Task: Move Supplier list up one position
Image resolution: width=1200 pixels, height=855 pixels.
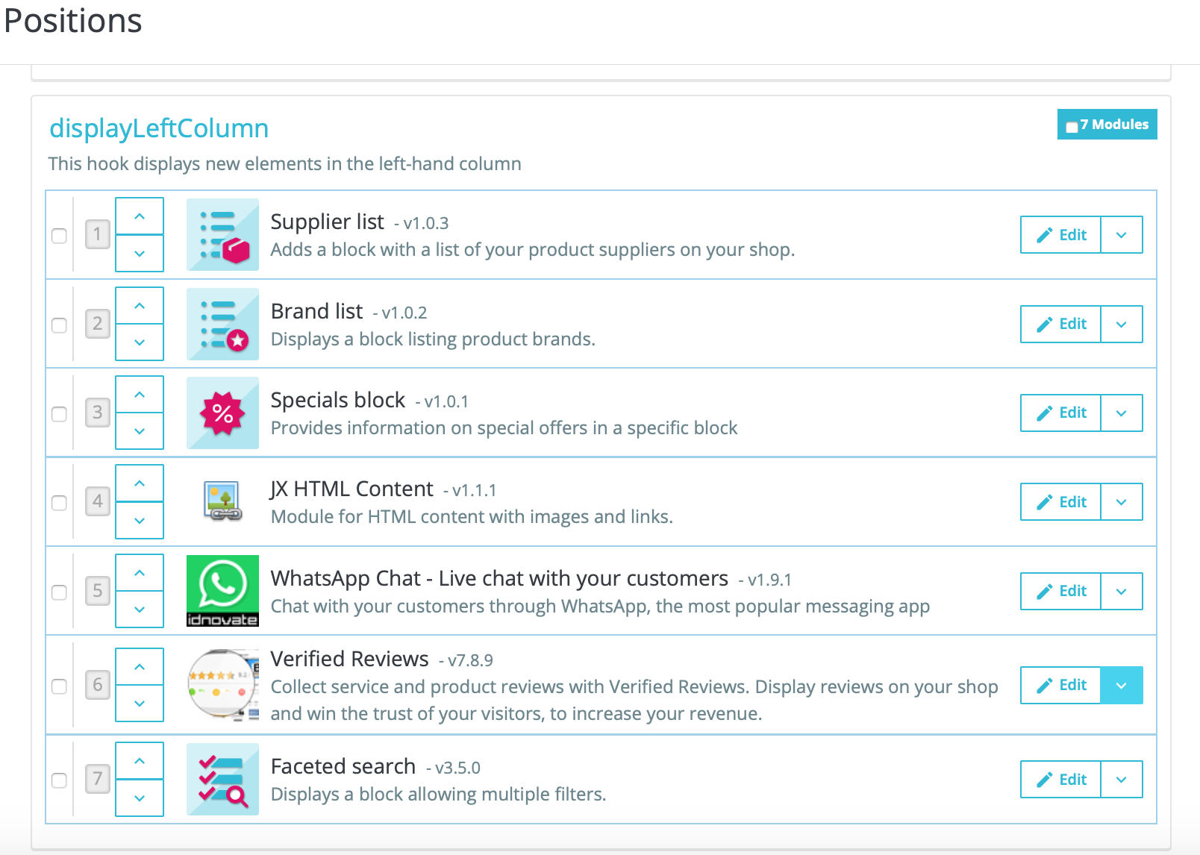Action: click(140, 216)
